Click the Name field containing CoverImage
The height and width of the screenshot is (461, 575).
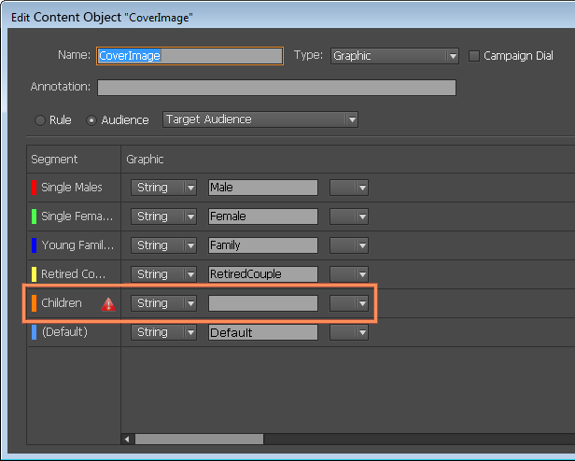coord(189,56)
